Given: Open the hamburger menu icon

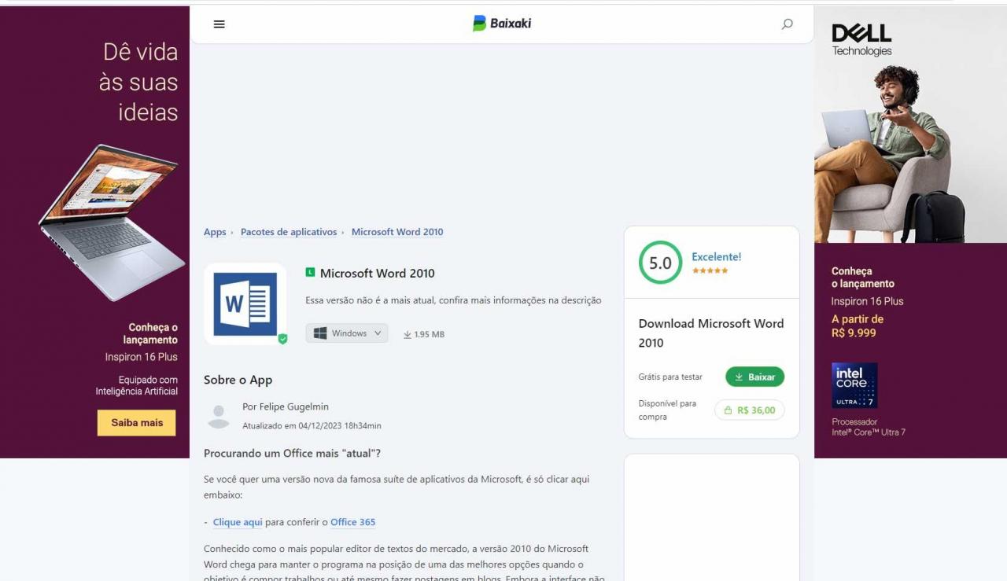Looking at the screenshot, I should [x=219, y=24].
